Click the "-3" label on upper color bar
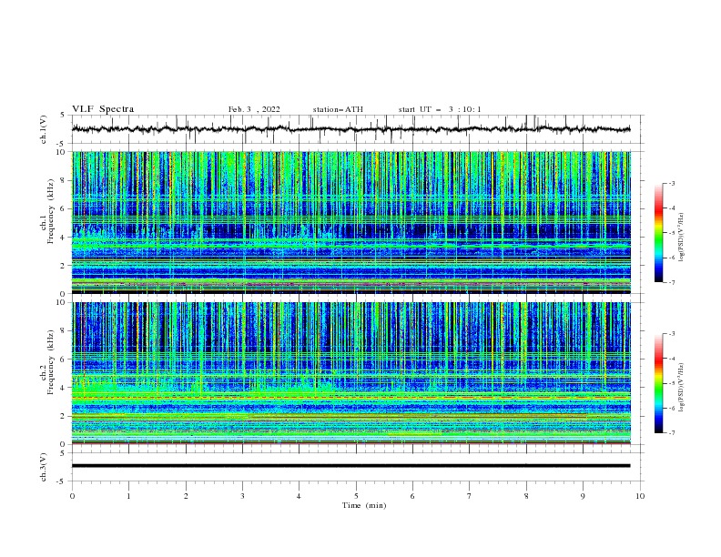The width and height of the screenshot is (721, 557). click(x=671, y=183)
